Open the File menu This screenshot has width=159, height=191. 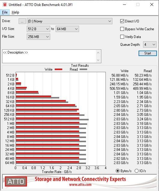coord(5,12)
